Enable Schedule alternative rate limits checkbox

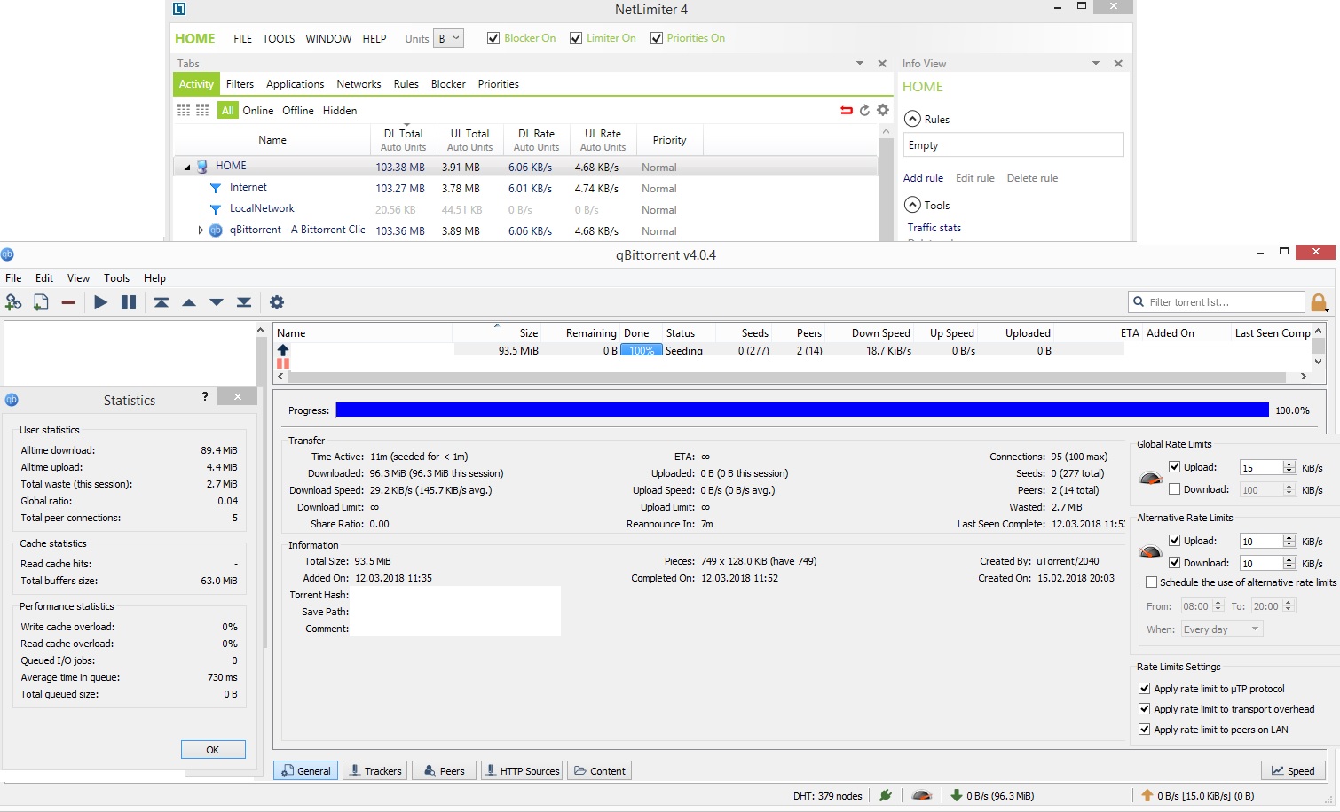1152,582
